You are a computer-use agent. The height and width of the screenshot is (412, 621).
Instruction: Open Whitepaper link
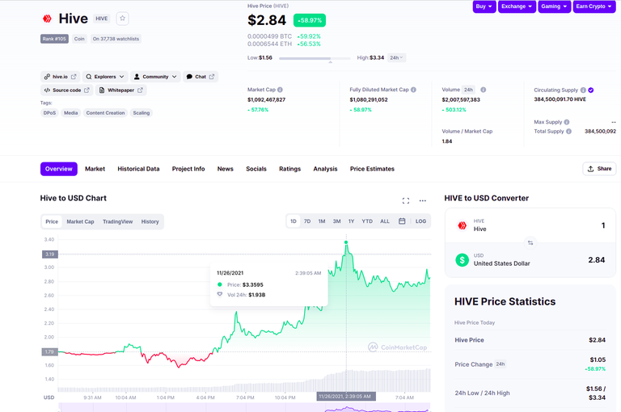pyautogui.click(x=120, y=90)
